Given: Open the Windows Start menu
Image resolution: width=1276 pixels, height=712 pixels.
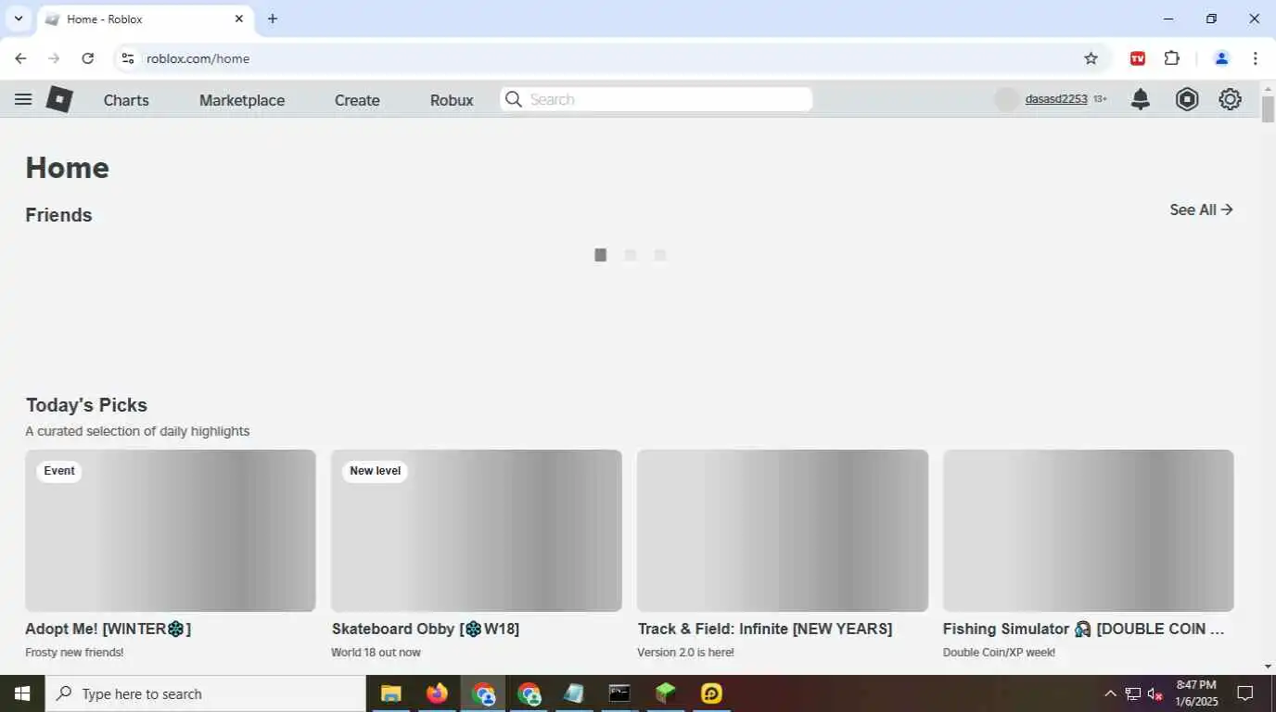Looking at the screenshot, I should [22, 693].
